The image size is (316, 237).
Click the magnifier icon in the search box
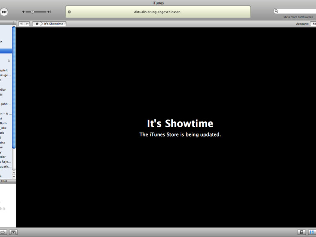pos(277,11)
